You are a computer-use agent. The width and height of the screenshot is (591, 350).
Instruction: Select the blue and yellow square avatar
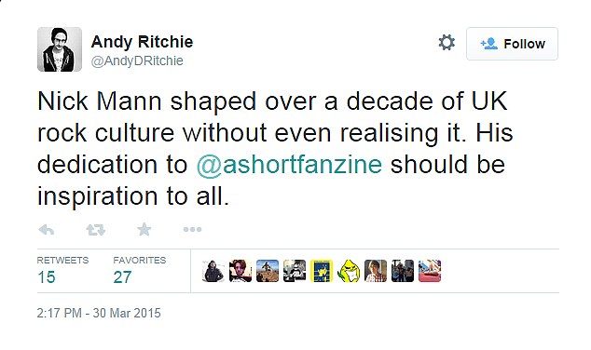(322, 271)
